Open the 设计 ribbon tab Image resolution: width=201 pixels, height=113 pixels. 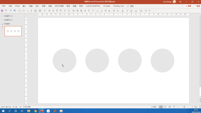pos(37,6)
